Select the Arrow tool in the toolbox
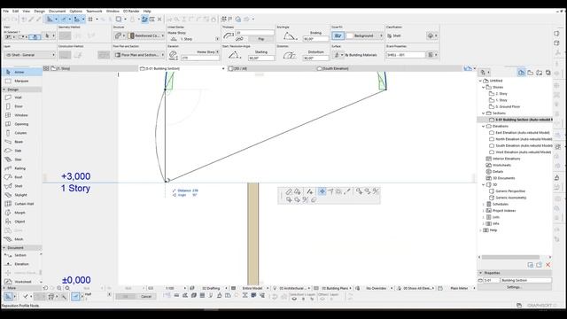567x319 pixels. coord(21,72)
